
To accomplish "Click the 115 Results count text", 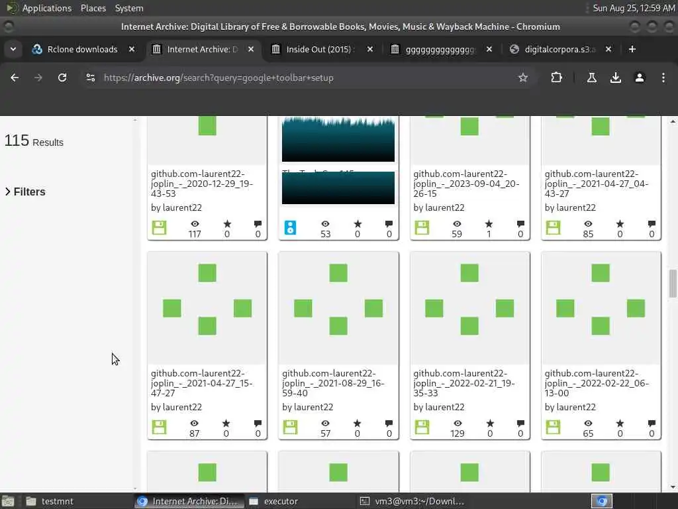I will click(x=34, y=141).
